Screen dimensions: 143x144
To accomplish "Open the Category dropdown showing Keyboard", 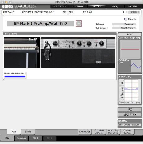I will pos(124,24).
